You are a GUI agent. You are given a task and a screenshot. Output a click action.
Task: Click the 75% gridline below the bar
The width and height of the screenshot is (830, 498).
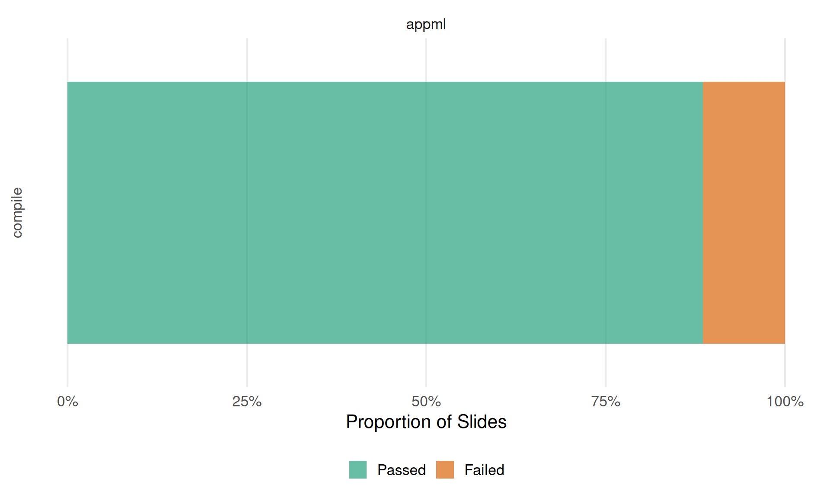(606, 365)
